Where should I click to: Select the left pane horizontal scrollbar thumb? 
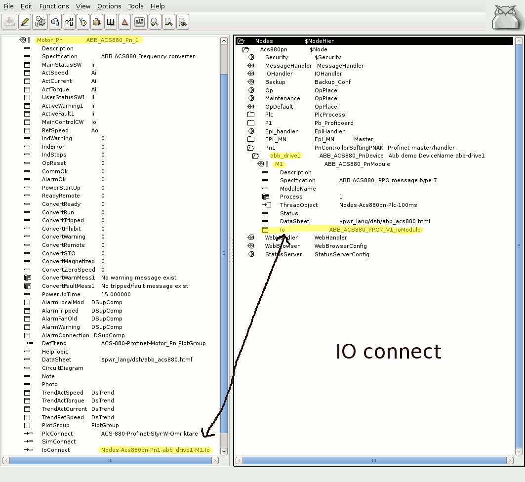coord(111,460)
